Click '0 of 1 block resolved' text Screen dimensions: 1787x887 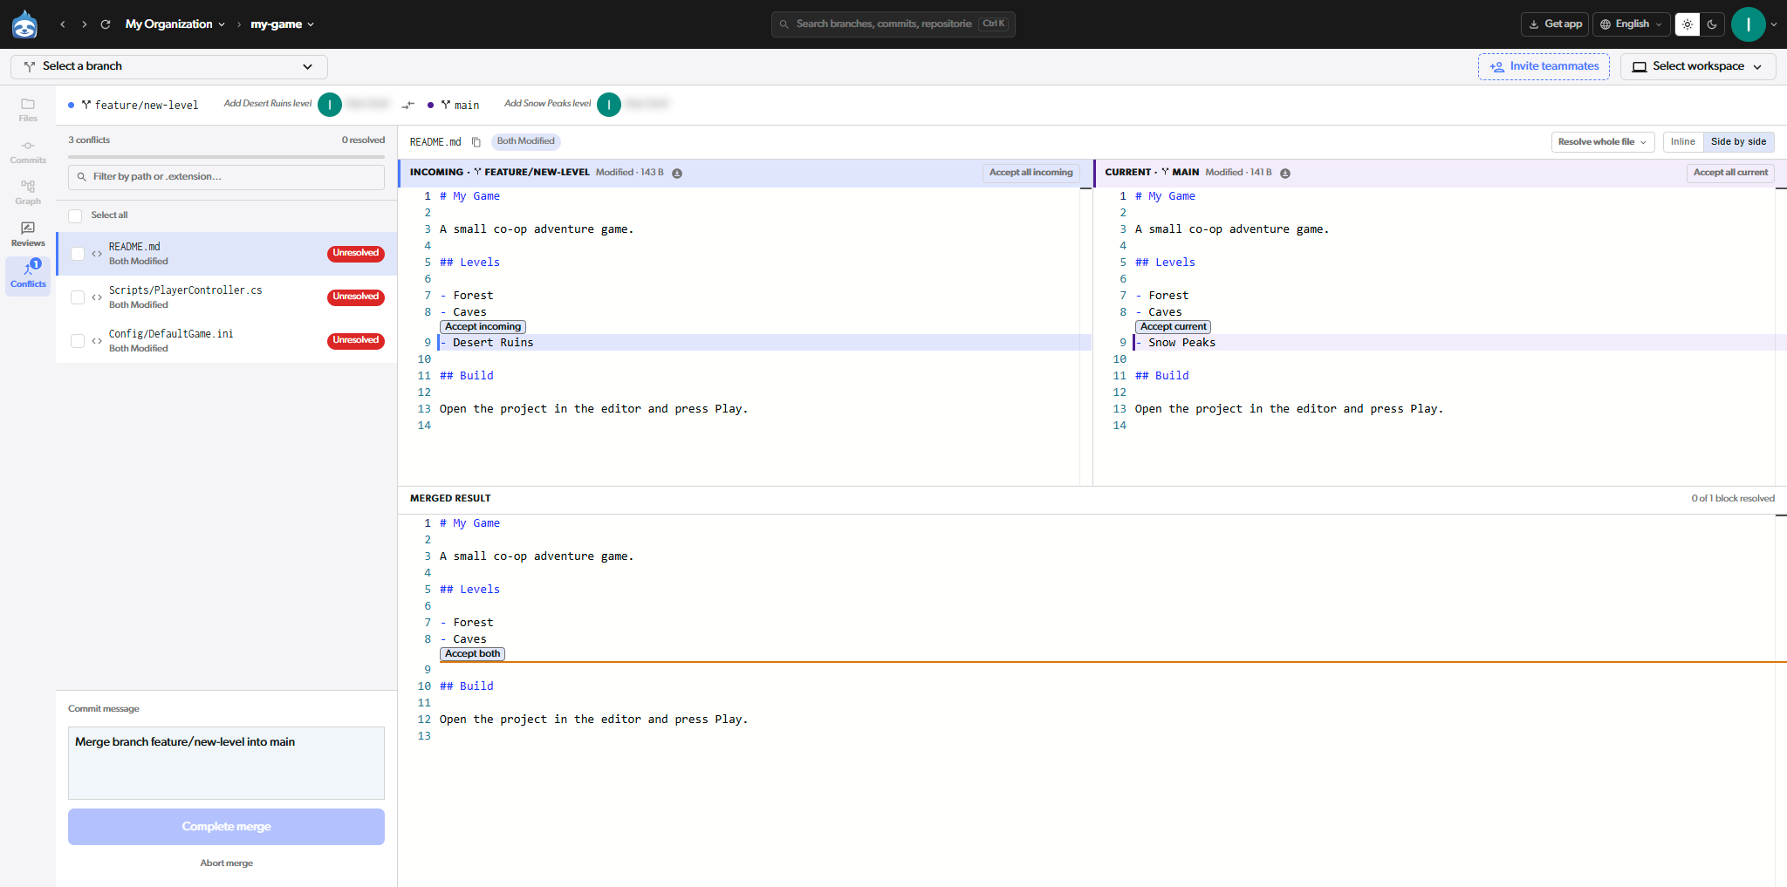(x=1732, y=499)
